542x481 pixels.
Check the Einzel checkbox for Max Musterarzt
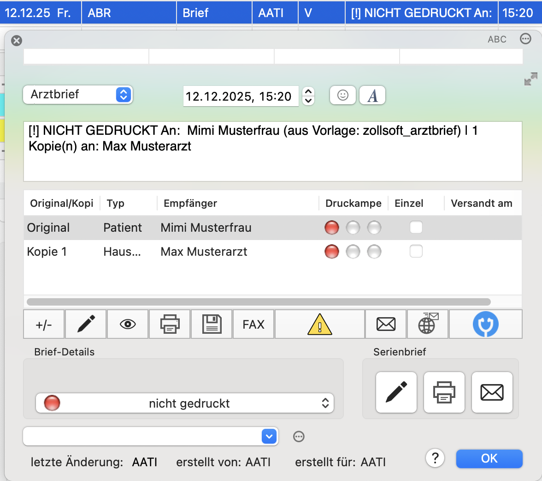(416, 252)
